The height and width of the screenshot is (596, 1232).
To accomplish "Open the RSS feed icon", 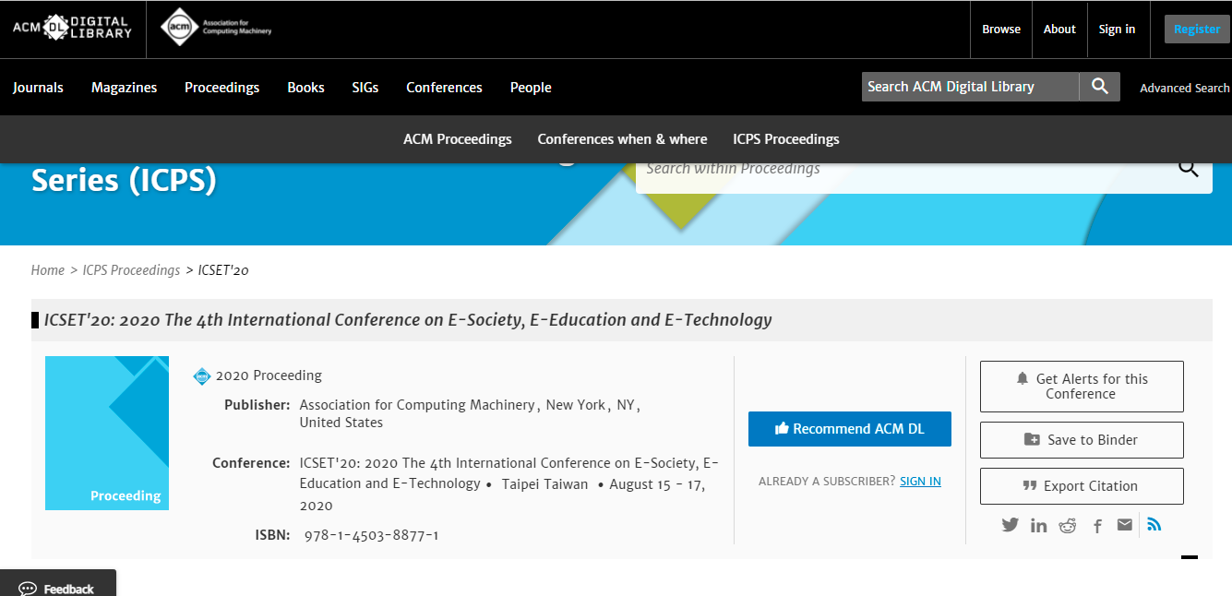I will point(1154,524).
